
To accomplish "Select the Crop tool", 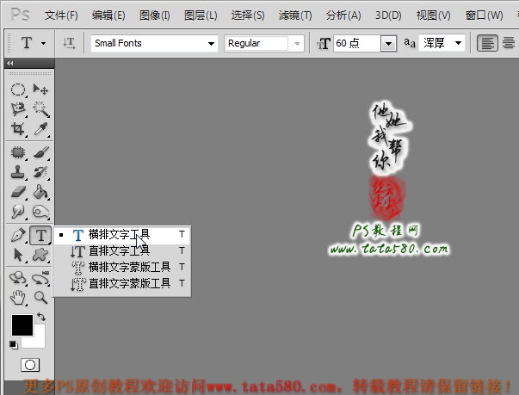I will pos(18,129).
